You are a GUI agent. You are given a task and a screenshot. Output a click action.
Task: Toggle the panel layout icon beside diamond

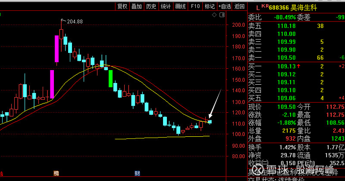[222, 15]
